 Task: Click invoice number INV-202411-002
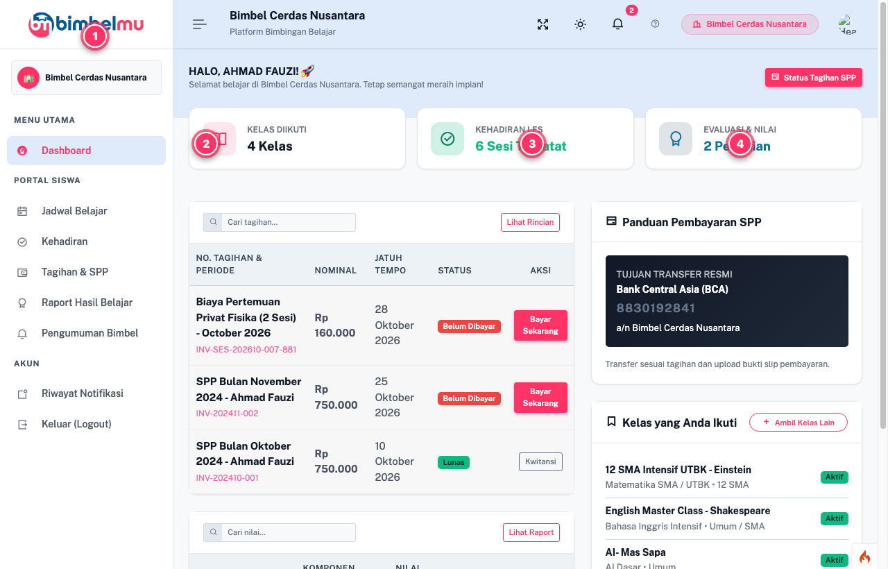228,414
